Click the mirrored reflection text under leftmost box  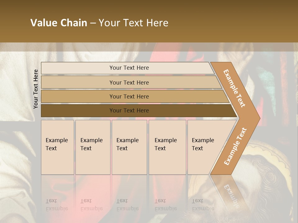[x=56, y=205]
